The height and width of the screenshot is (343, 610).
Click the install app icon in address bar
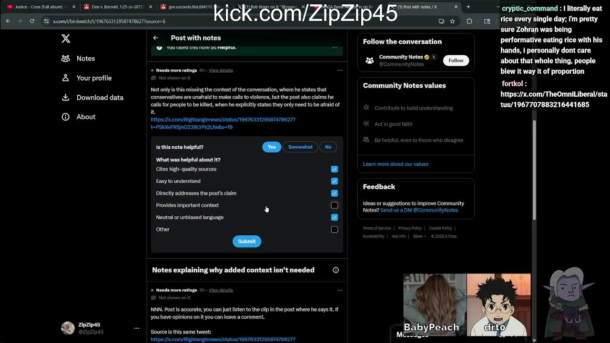click(441, 21)
